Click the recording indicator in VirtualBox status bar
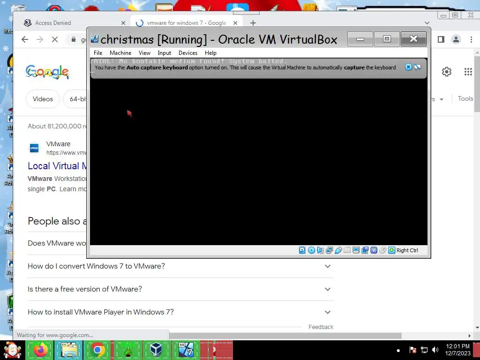The image size is (480, 360). click(x=365, y=250)
